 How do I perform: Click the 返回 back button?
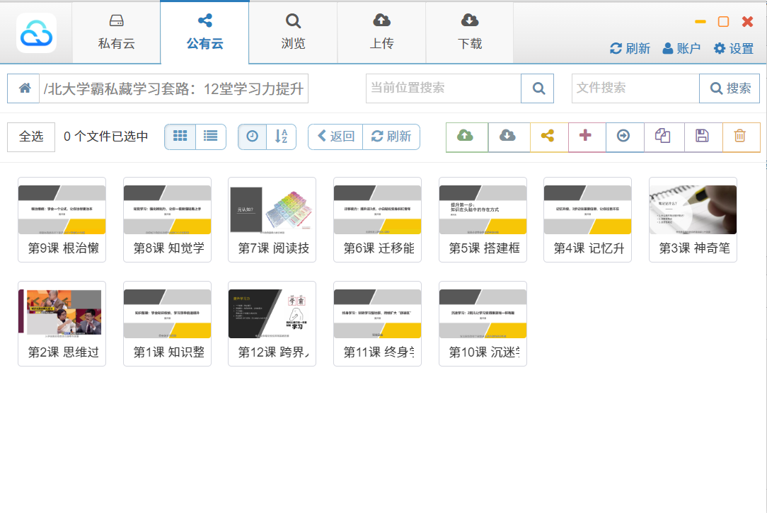(x=335, y=137)
